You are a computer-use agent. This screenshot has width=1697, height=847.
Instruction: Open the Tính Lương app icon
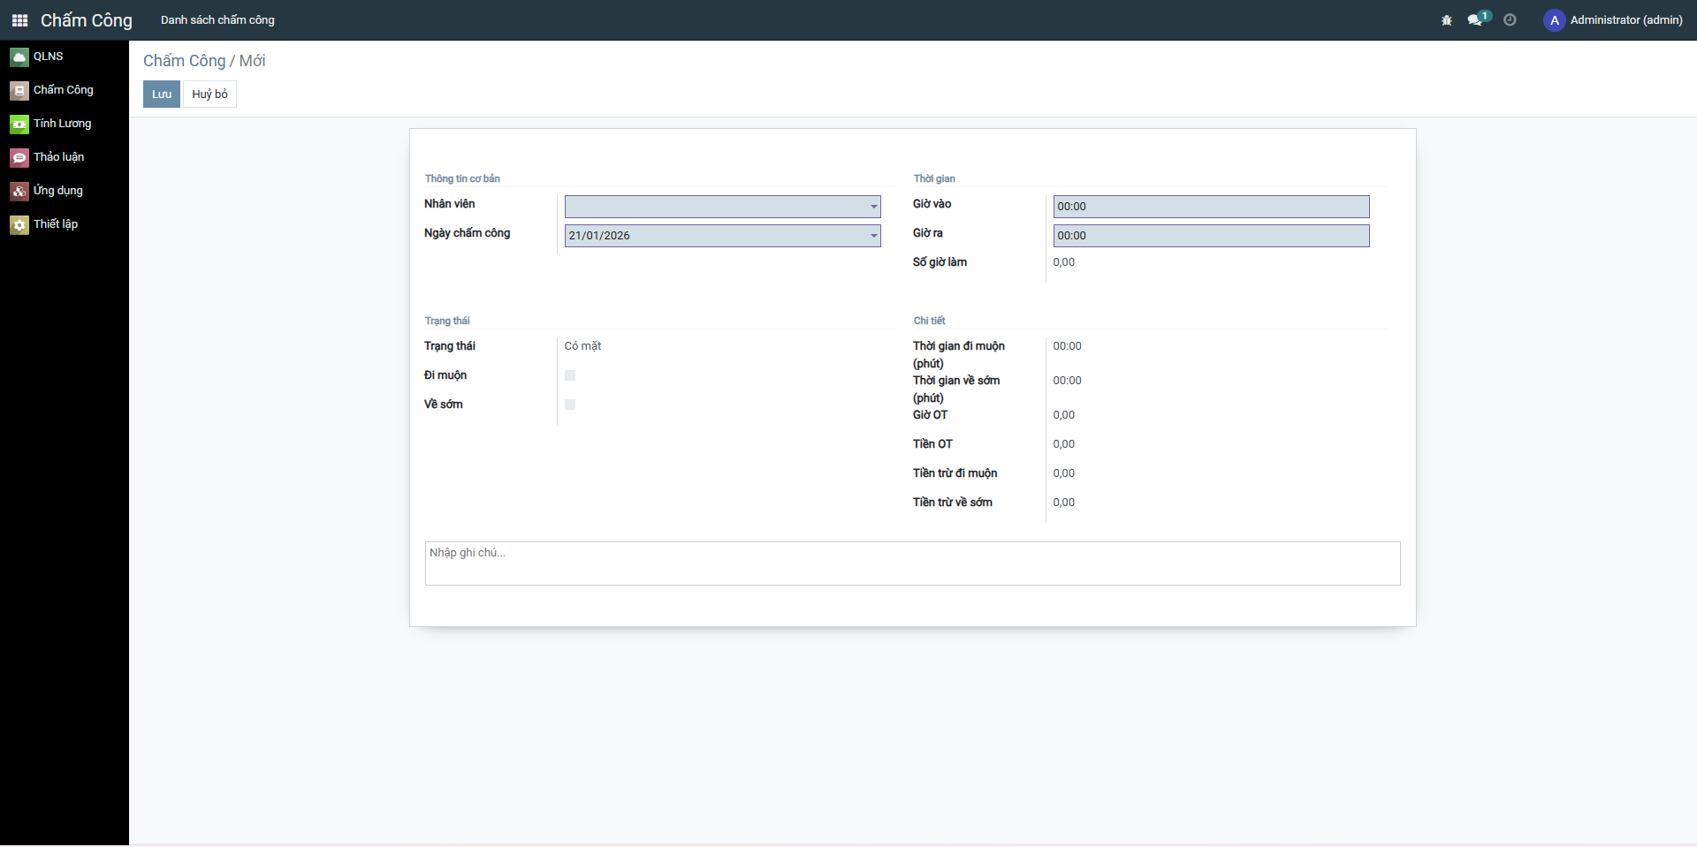(19, 125)
